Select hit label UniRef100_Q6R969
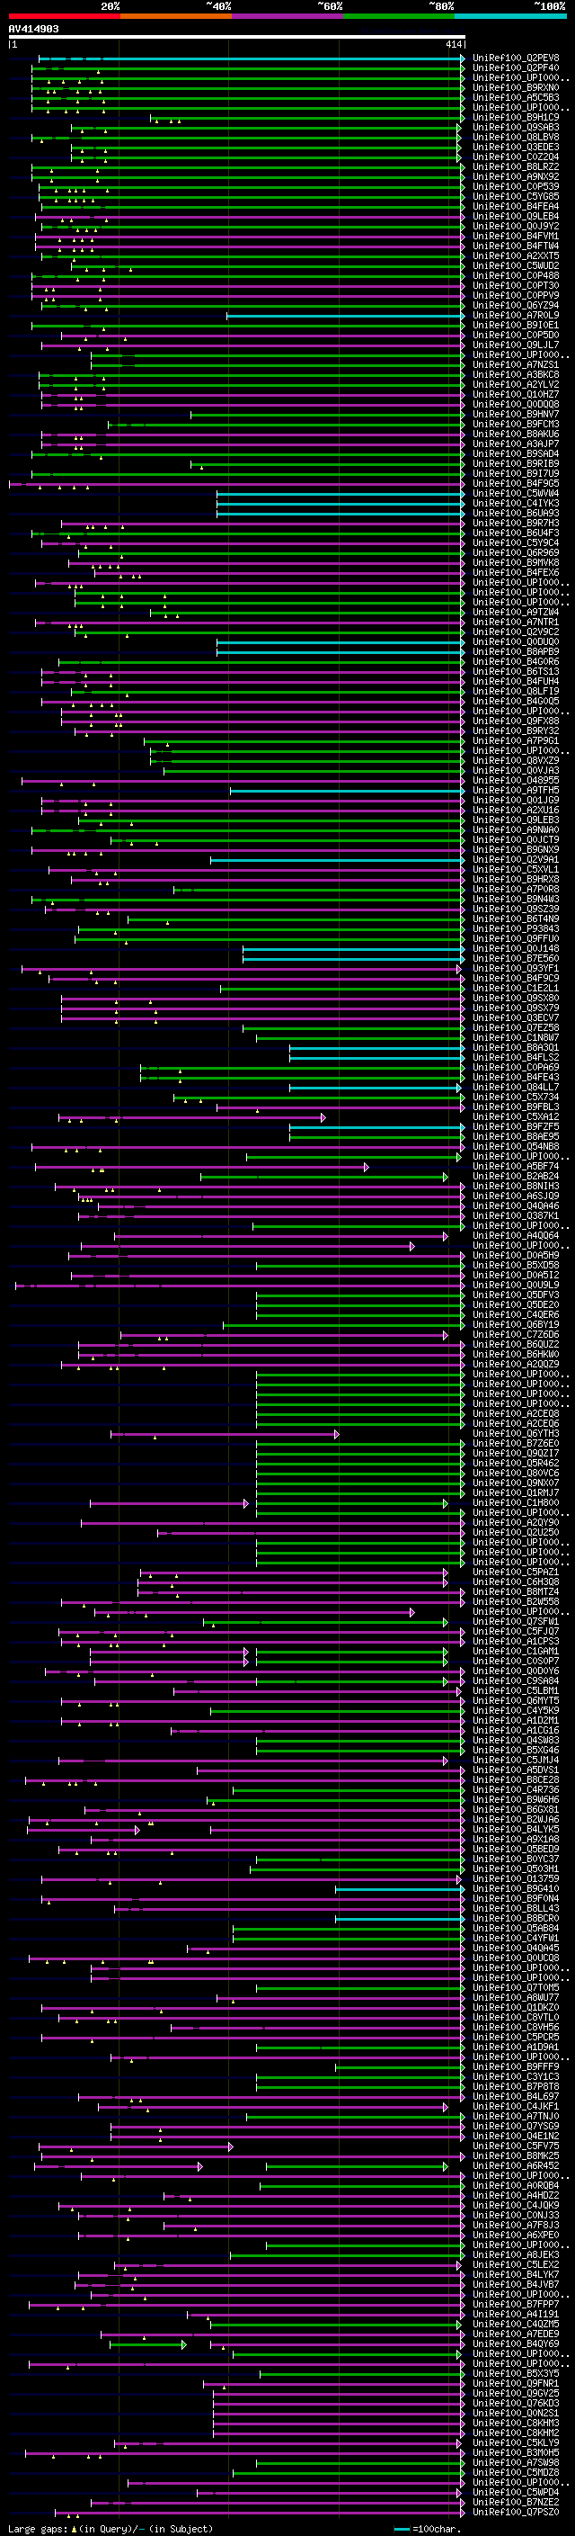 tap(515, 552)
